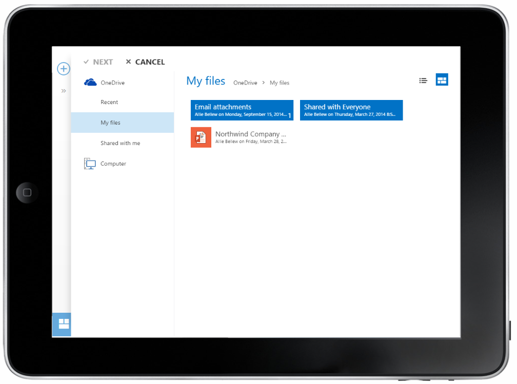Screen dimensions: 517x384
Task: Click OneDrive in the breadcrumb trail
Action: pyautogui.click(x=245, y=83)
